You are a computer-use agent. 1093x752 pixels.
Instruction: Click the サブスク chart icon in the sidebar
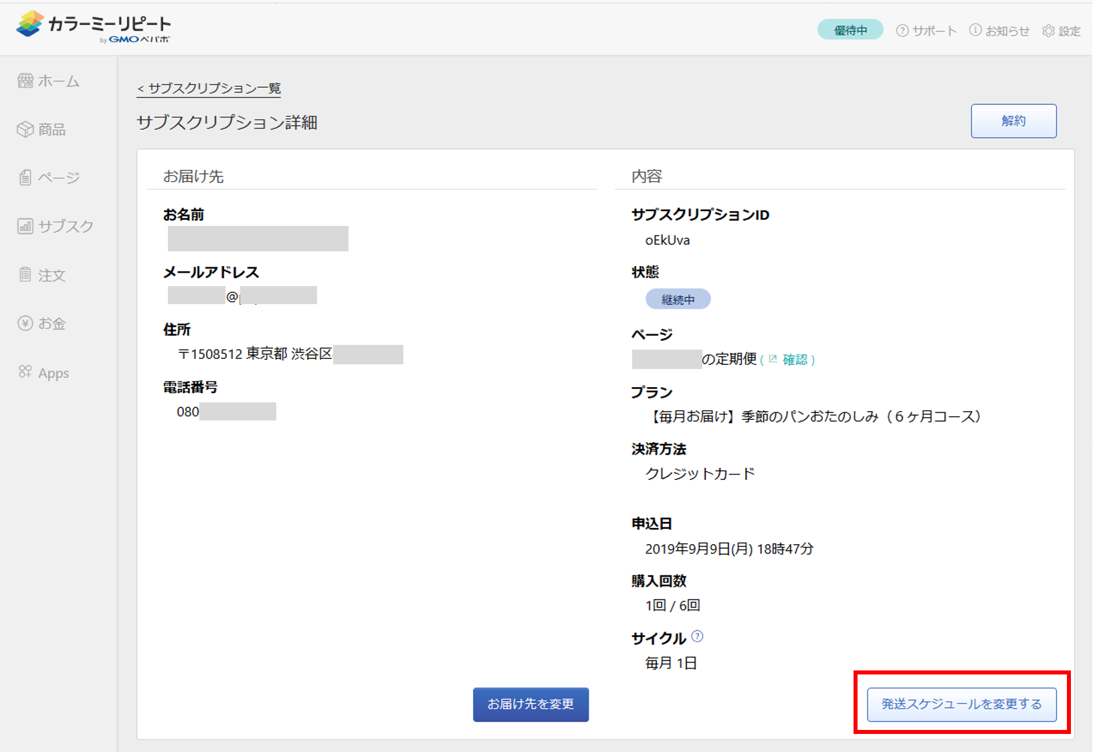(x=25, y=226)
